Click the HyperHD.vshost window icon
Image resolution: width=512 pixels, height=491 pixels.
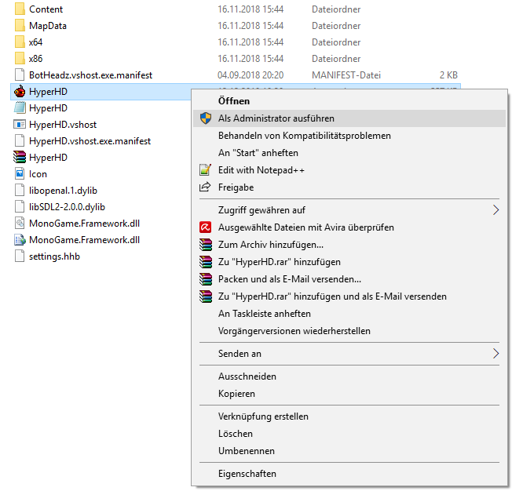tap(20, 124)
